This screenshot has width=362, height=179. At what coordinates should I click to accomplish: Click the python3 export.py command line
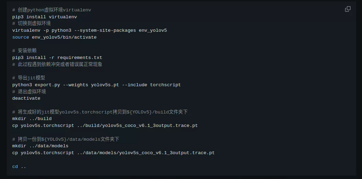97,85
